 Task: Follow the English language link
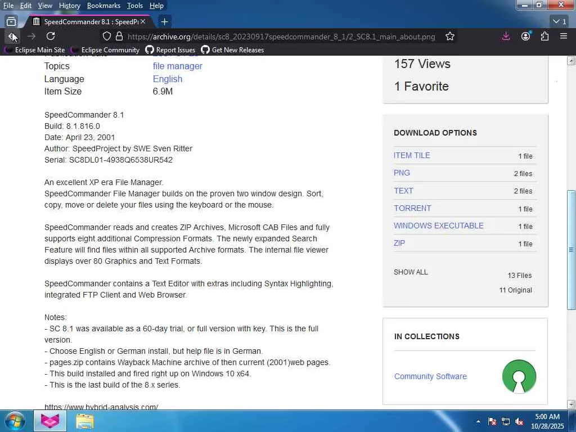[x=168, y=79]
